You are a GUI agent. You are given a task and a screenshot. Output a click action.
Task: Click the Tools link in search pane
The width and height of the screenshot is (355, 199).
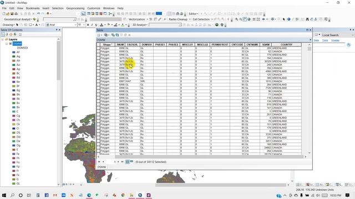tap(325, 40)
